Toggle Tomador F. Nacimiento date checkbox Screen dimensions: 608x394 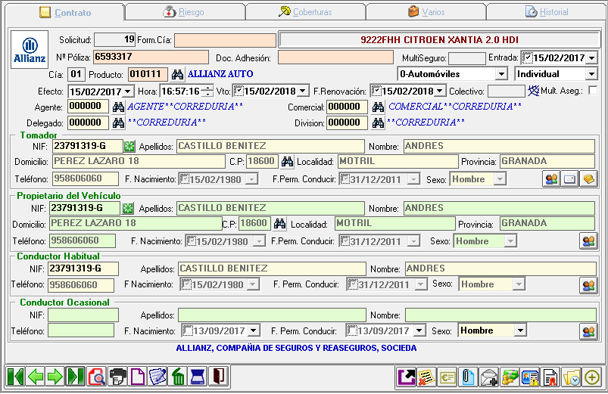(184, 179)
